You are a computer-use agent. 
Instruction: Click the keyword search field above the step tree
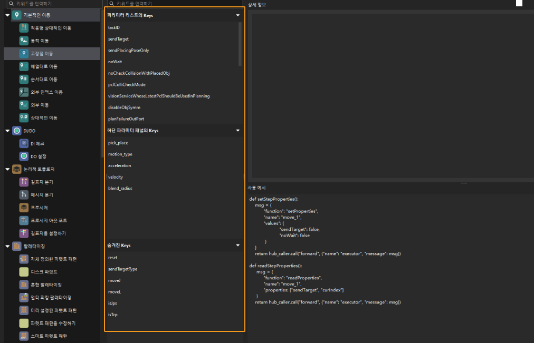(53, 3)
